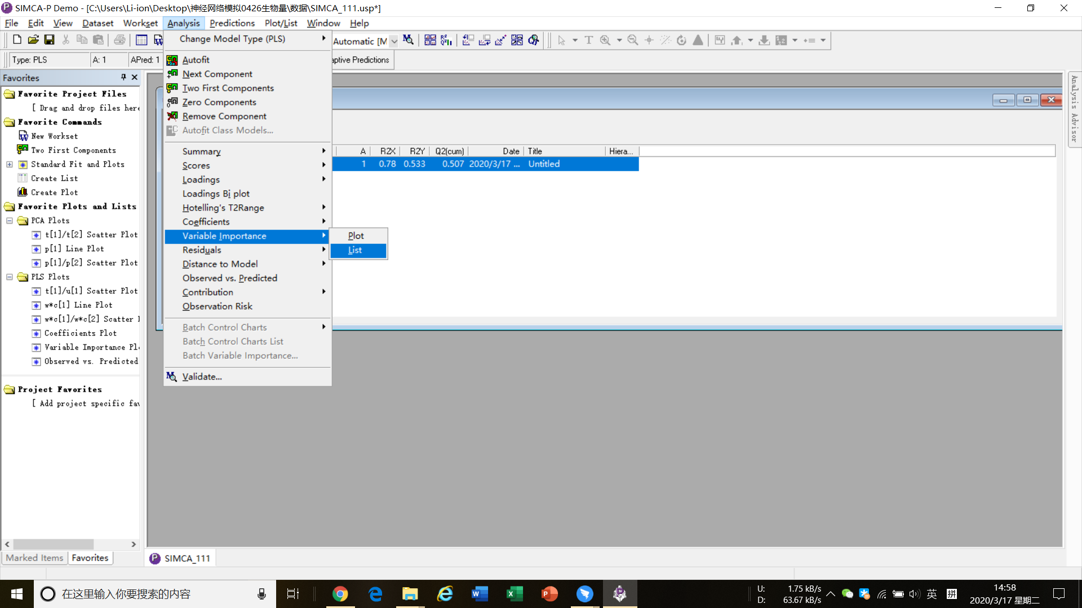The height and width of the screenshot is (608, 1082).
Task: Click the zoom out magnifier toolbar icon
Action: (633, 41)
